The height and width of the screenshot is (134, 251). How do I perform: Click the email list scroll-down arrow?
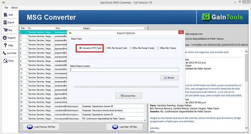tap(145, 120)
